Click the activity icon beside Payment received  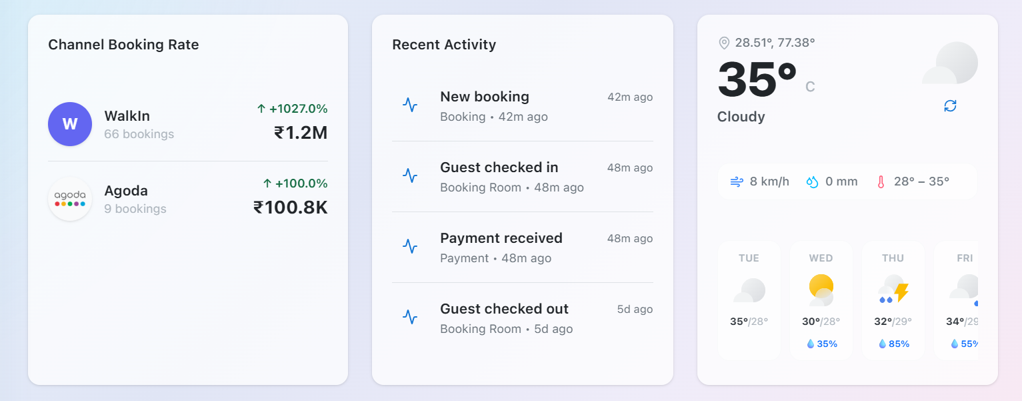tap(410, 246)
